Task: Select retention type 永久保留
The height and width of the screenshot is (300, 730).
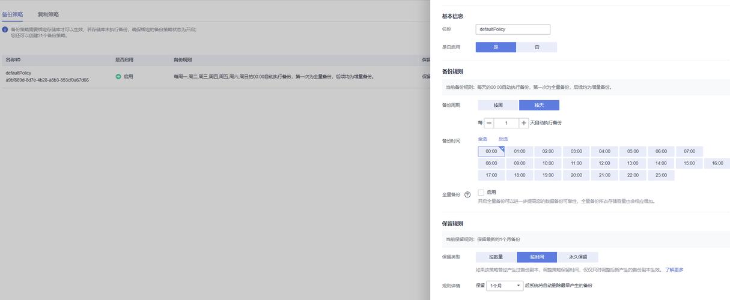Action: 577,257
